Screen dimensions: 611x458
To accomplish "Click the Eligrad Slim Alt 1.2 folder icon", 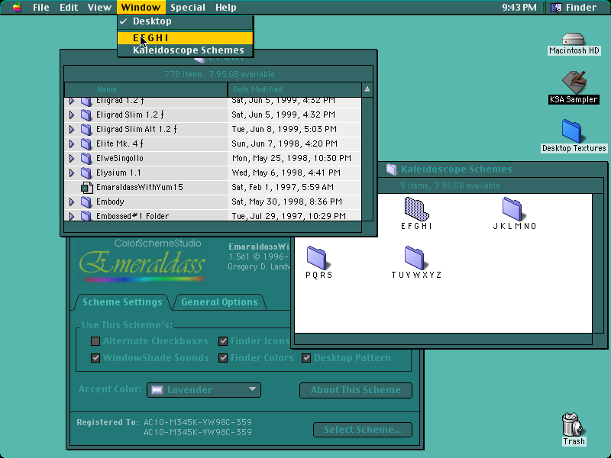I will (x=86, y=129).
